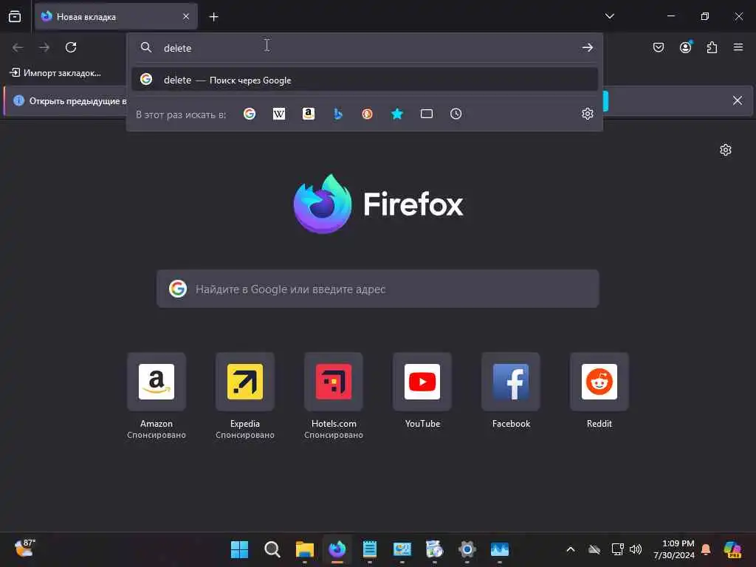Image resolution: width=756 pixels, height=567 pixels.
Task: Open Windows Start menu
Action: point(240,549)
